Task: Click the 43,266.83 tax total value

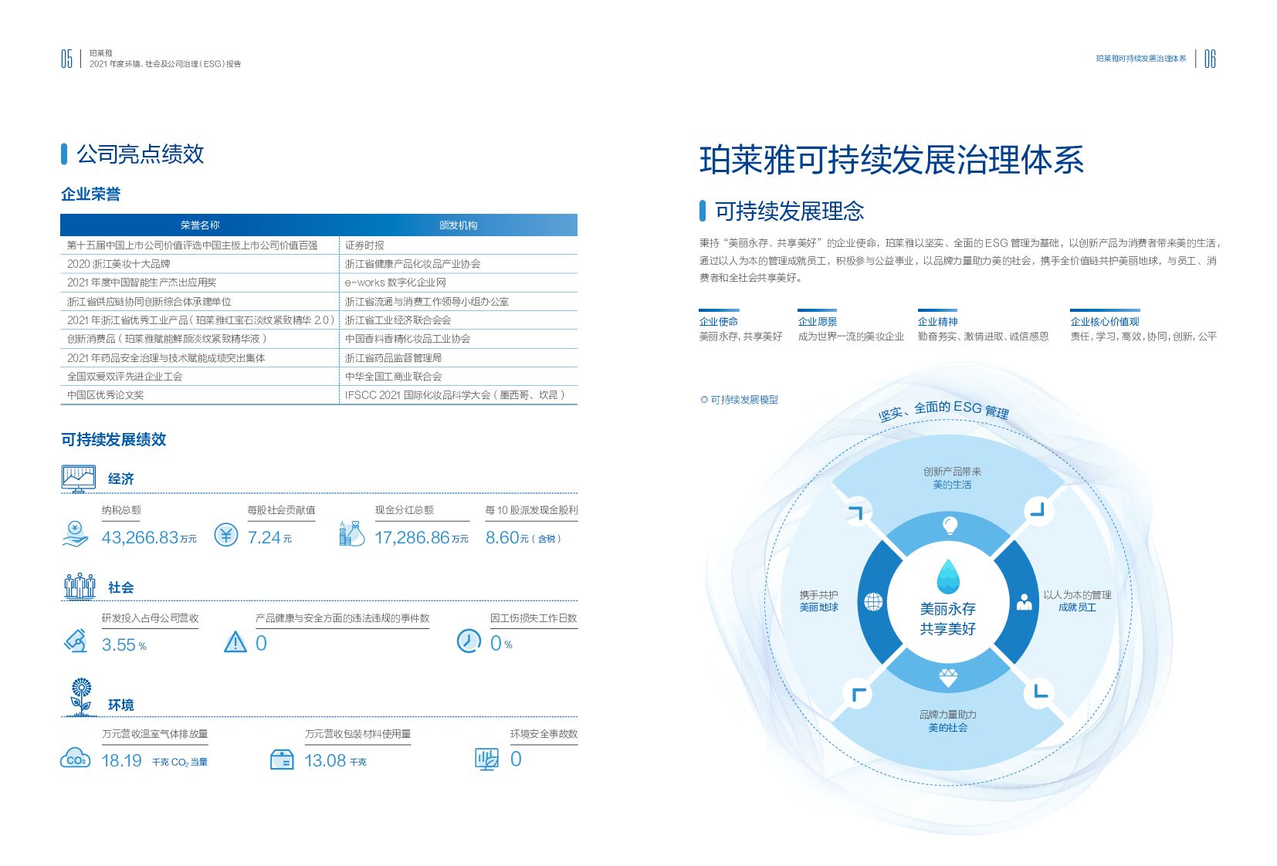Action: 149,538
